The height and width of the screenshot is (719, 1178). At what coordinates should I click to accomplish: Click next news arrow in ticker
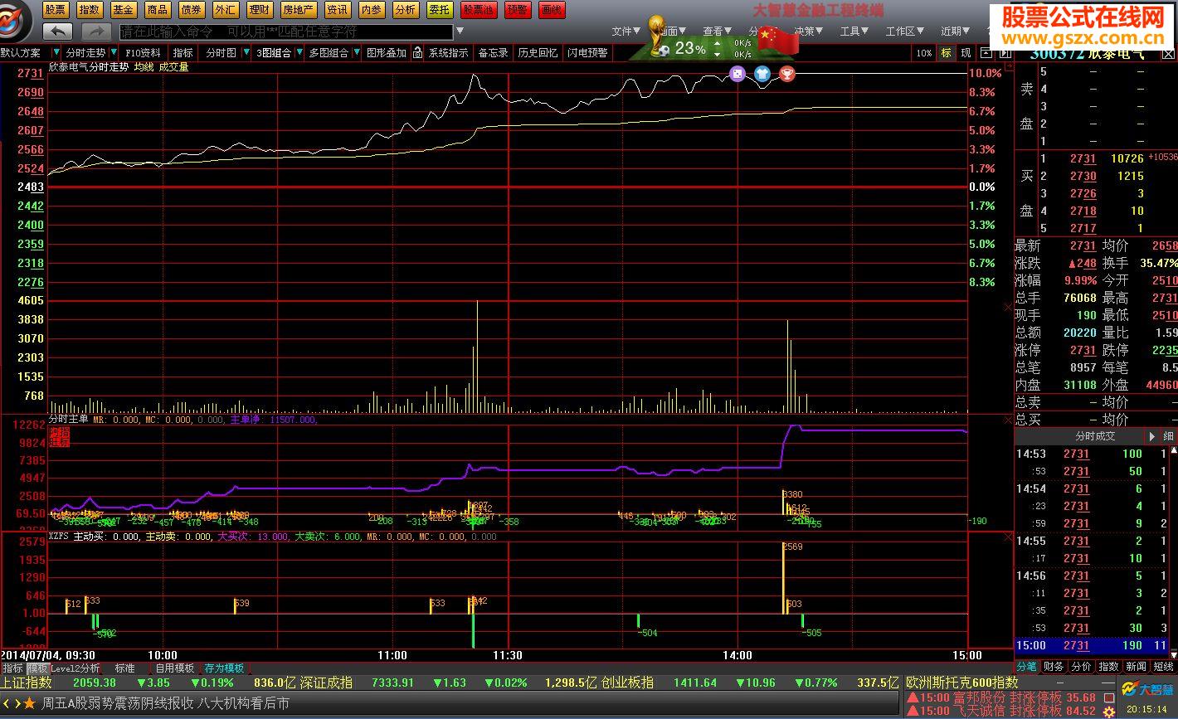pyautogui.click(x=17, y=703)
